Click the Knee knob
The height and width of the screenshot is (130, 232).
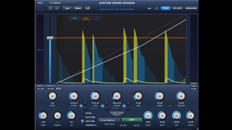pos(138,96)
